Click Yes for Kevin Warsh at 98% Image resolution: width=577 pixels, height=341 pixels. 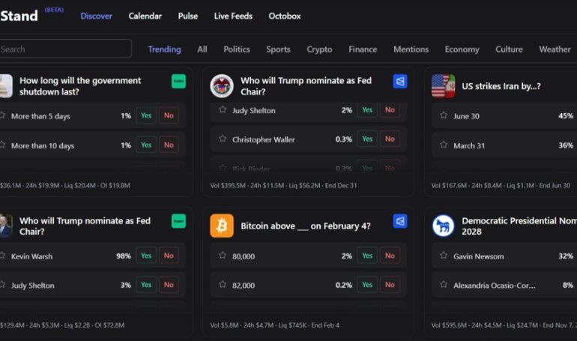pyautogui.click(x=146, y=256)
